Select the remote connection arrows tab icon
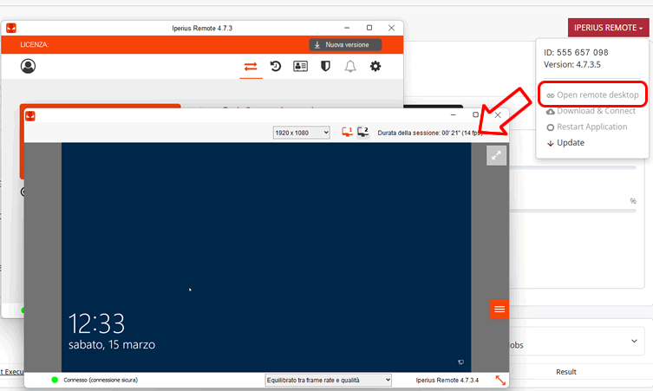653x391 pixels. coord(251,67)
